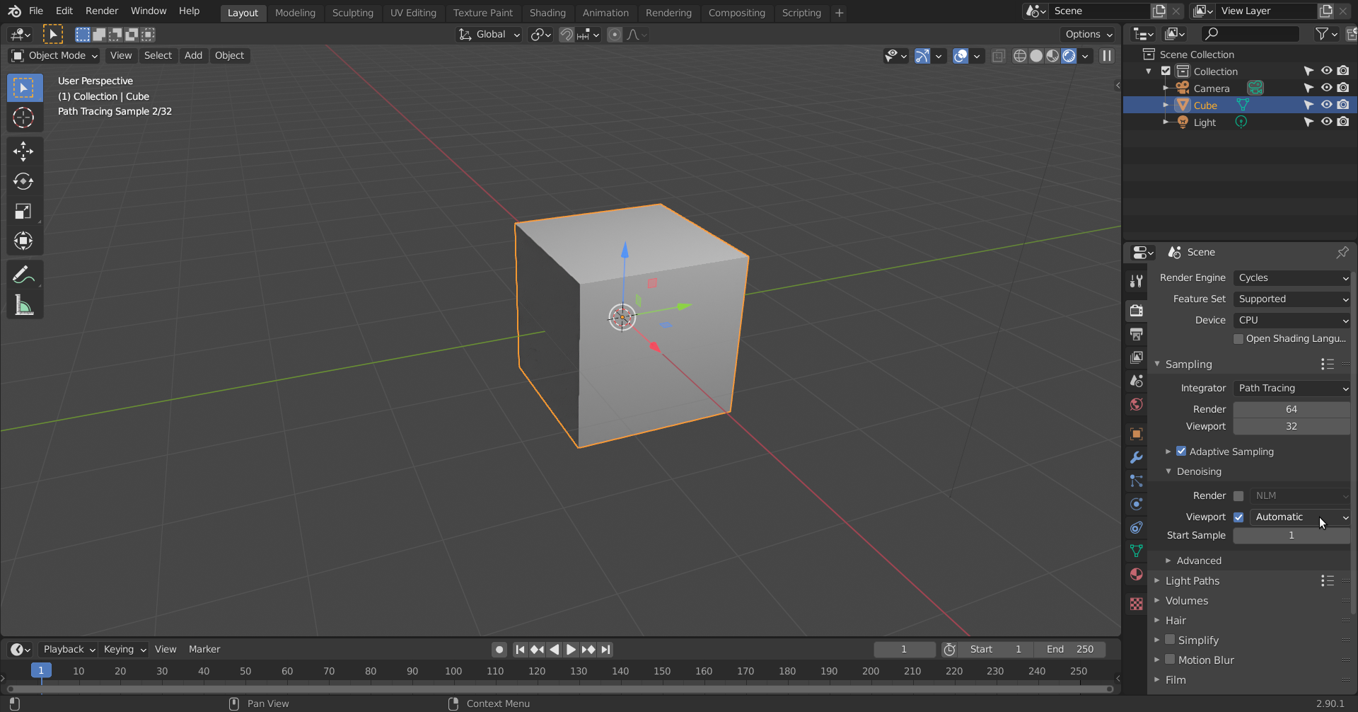Viewport: 1358px width, 712px height.
Task: Enable Open Shading Language checkbox
Action: click(1238, 339)
